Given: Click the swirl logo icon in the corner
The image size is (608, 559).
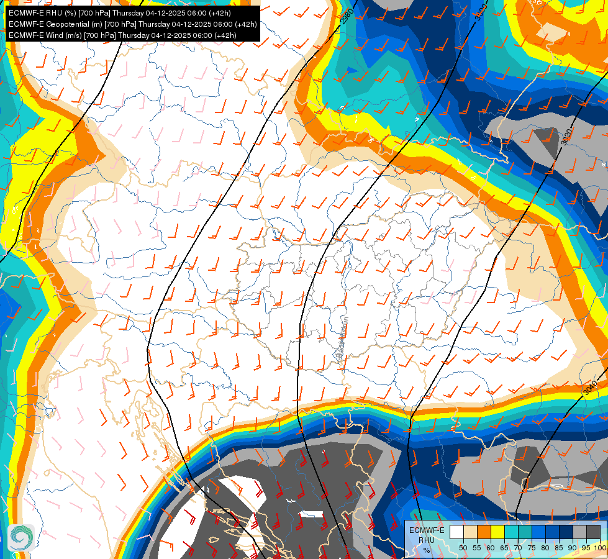Looking at the screenshot, I should click(x=21, y=538).
